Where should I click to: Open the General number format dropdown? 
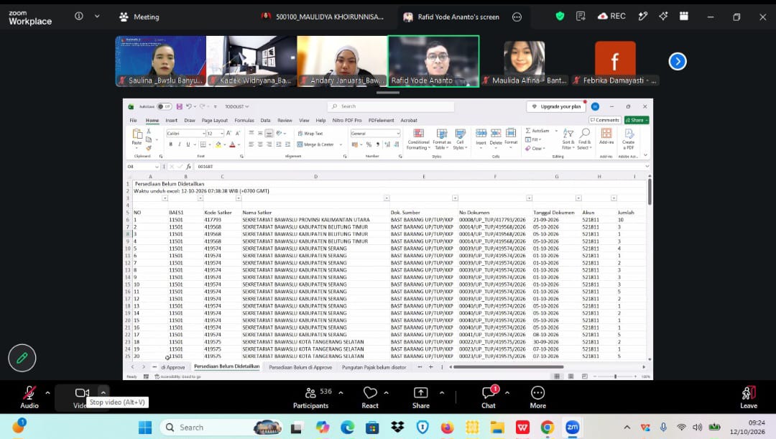[397, 134]
